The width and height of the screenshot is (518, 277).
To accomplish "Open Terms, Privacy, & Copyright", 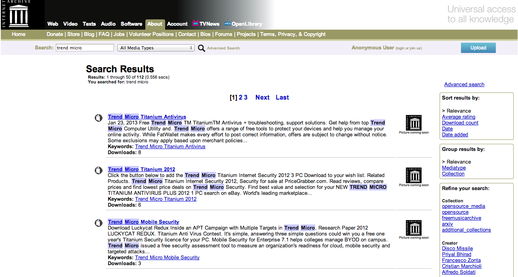I will 293,34.
